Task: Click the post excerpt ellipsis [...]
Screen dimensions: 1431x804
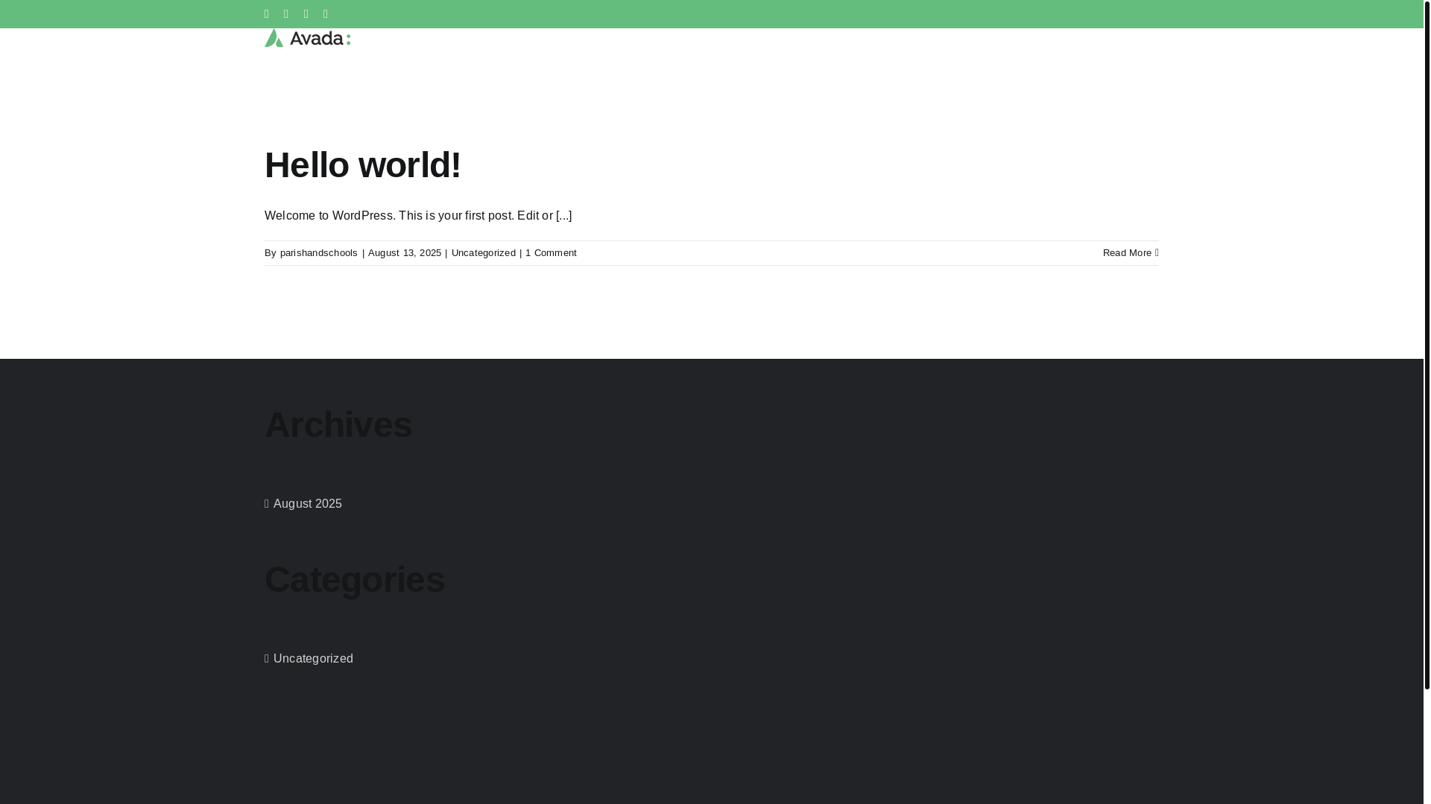Action: [564, 216]
